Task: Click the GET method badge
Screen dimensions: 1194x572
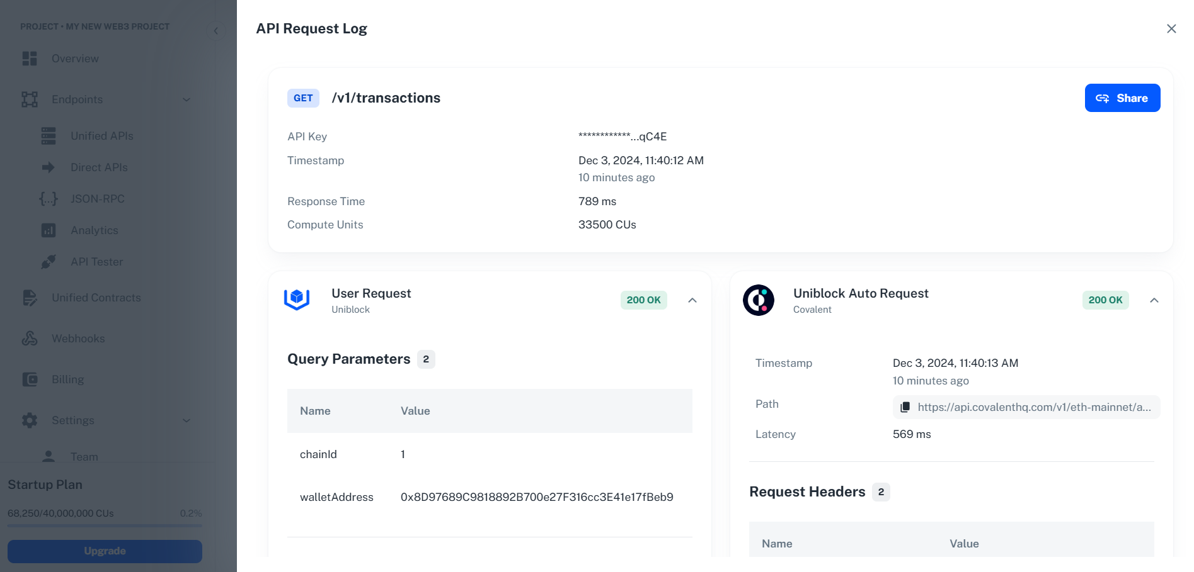Action: 303,98
